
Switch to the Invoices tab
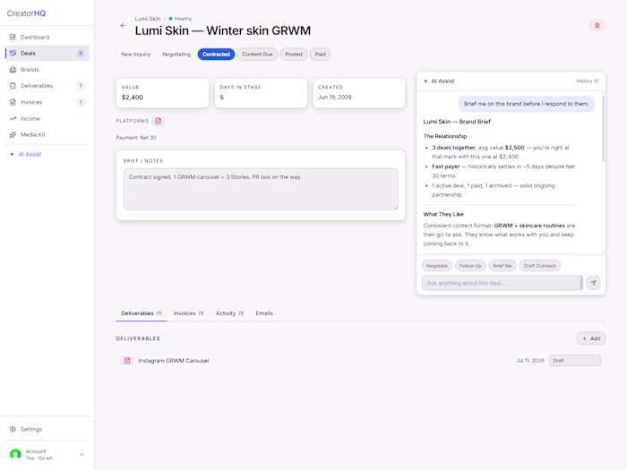[x=188, y=313]
